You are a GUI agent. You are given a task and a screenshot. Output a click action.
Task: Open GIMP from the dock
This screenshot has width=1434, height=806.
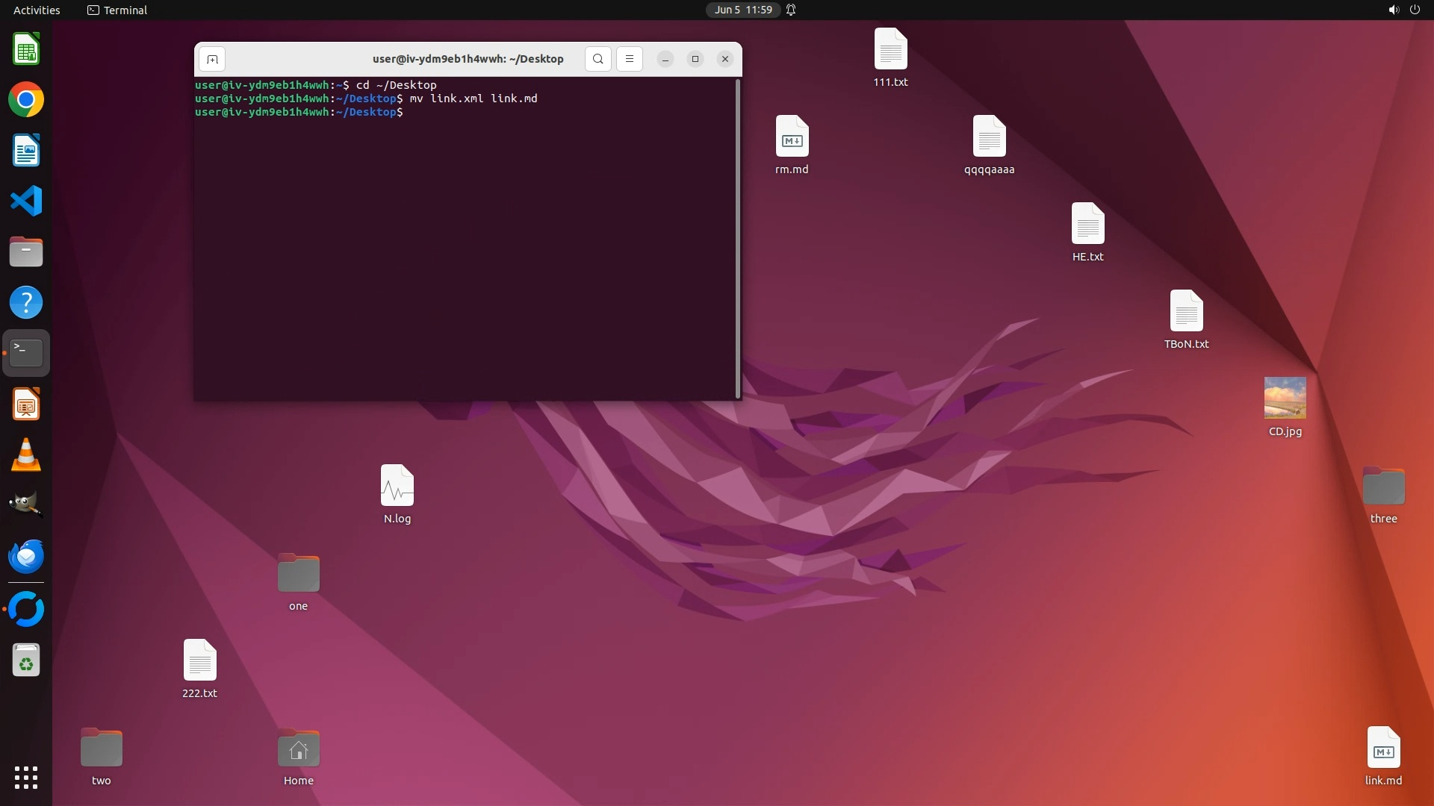[26, 505]
